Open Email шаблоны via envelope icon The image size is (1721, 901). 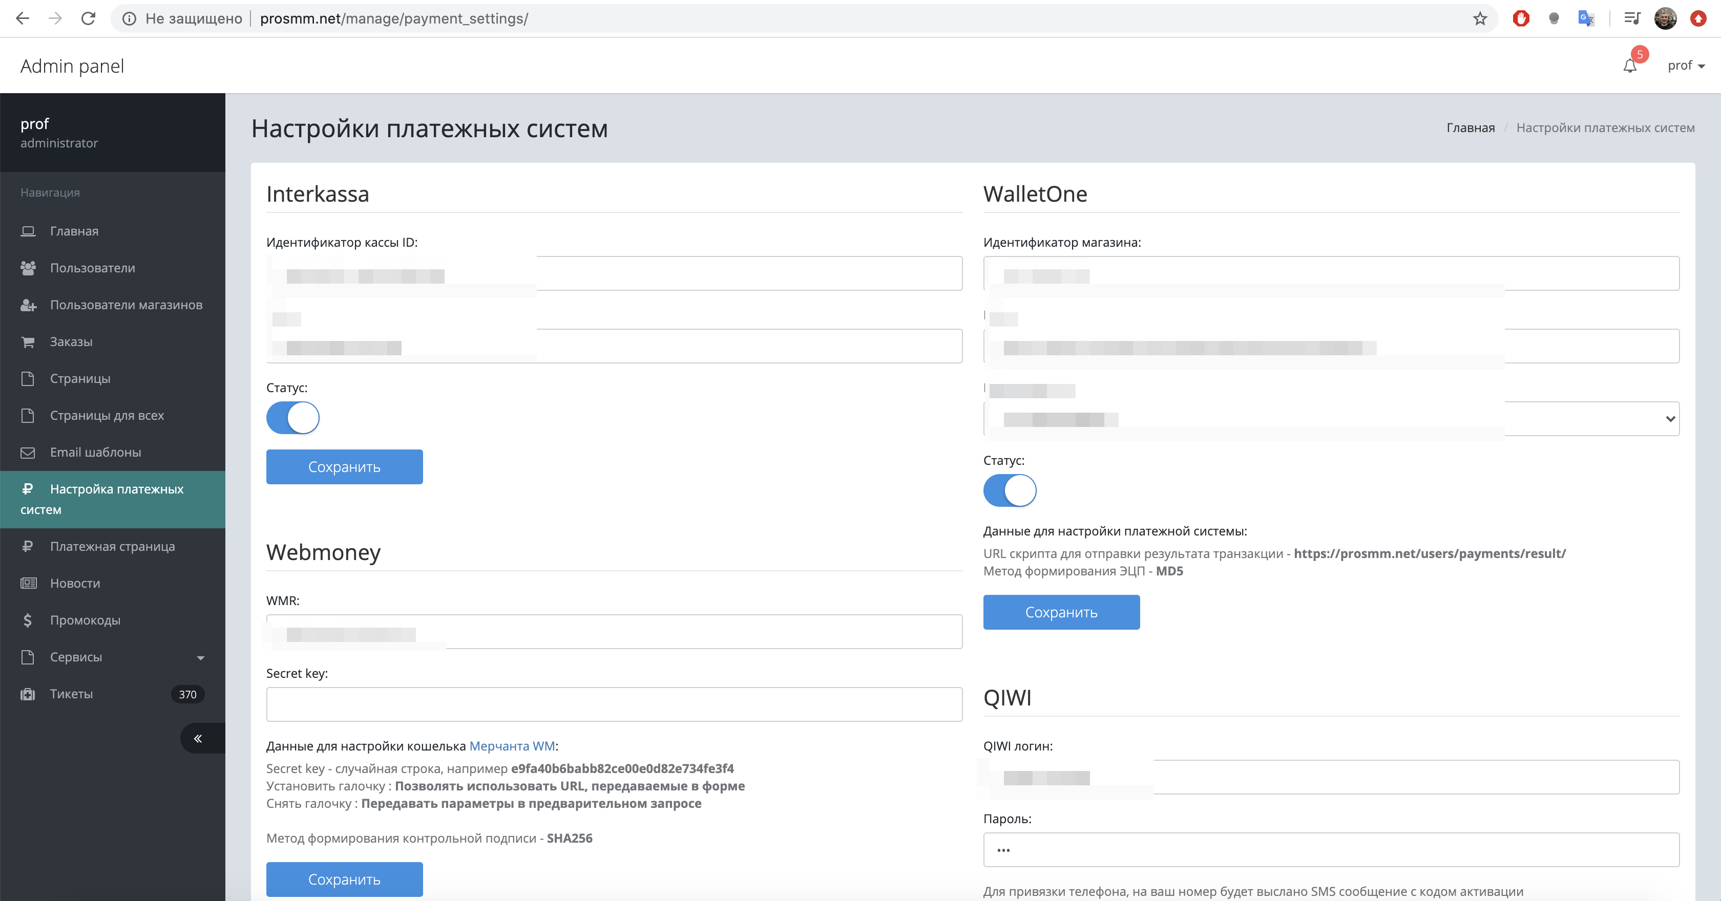[x=28, y=452]
